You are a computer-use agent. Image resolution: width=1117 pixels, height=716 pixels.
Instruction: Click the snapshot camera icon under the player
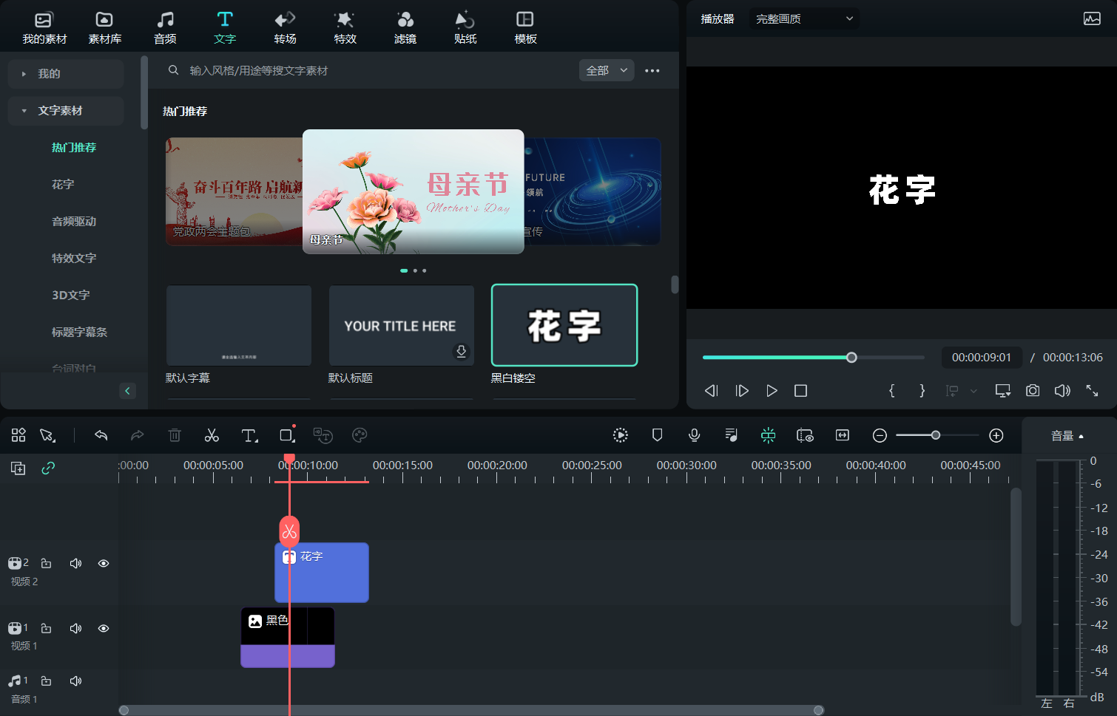(x=1033, y=391)
